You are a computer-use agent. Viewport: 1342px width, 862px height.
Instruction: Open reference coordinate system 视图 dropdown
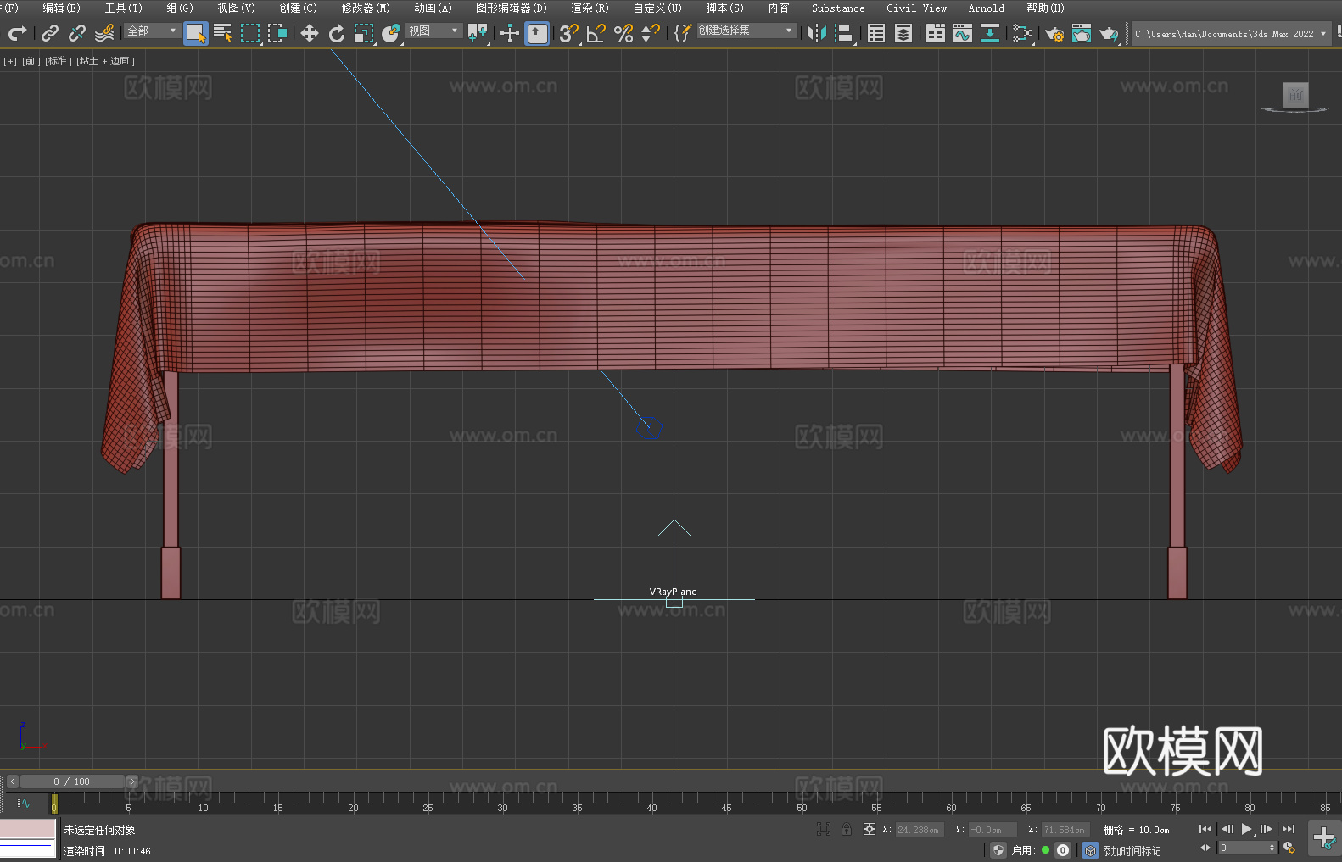[433, 31]
